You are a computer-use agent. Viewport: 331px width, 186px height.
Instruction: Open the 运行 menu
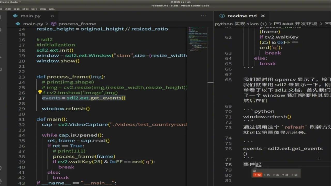[34, 9]
